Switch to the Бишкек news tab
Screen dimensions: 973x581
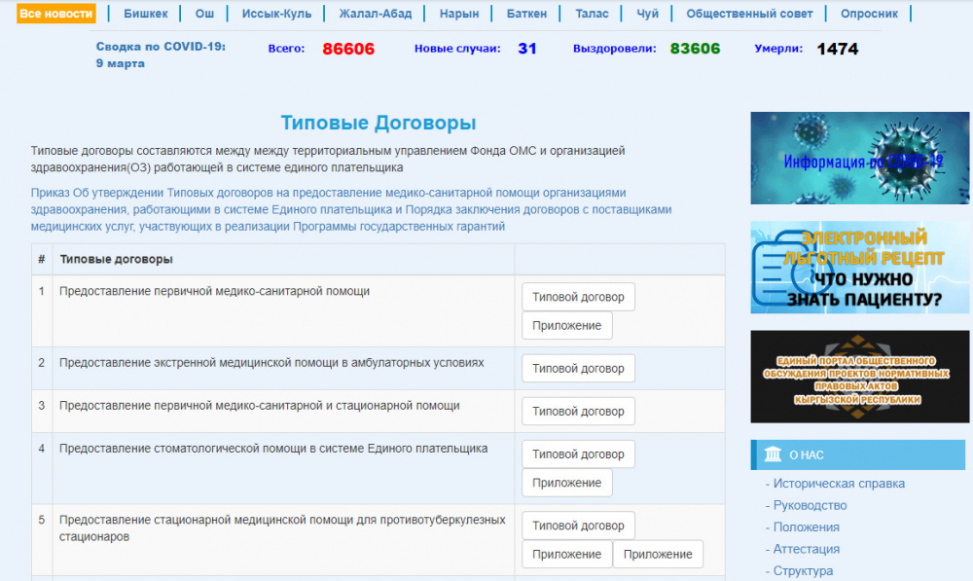[x=146, y=14]
